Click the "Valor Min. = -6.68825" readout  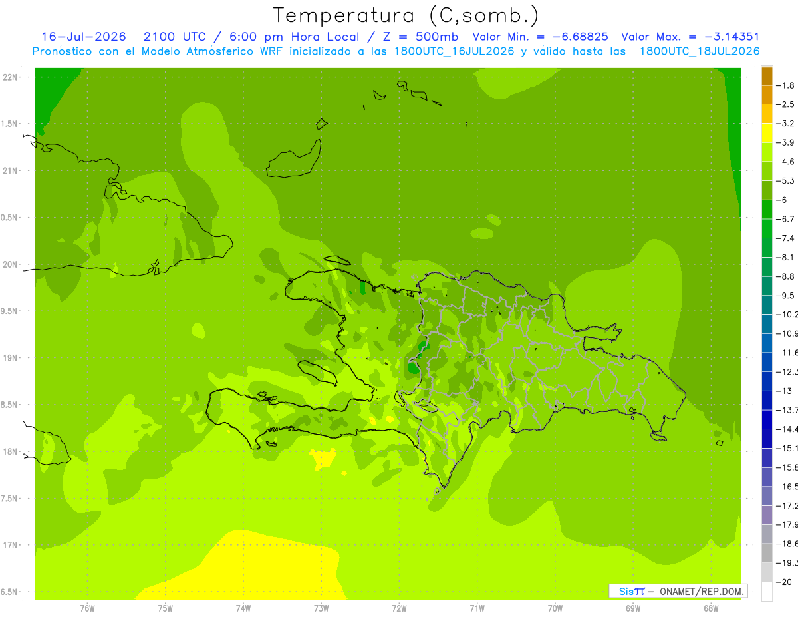[x=540, y=37]
